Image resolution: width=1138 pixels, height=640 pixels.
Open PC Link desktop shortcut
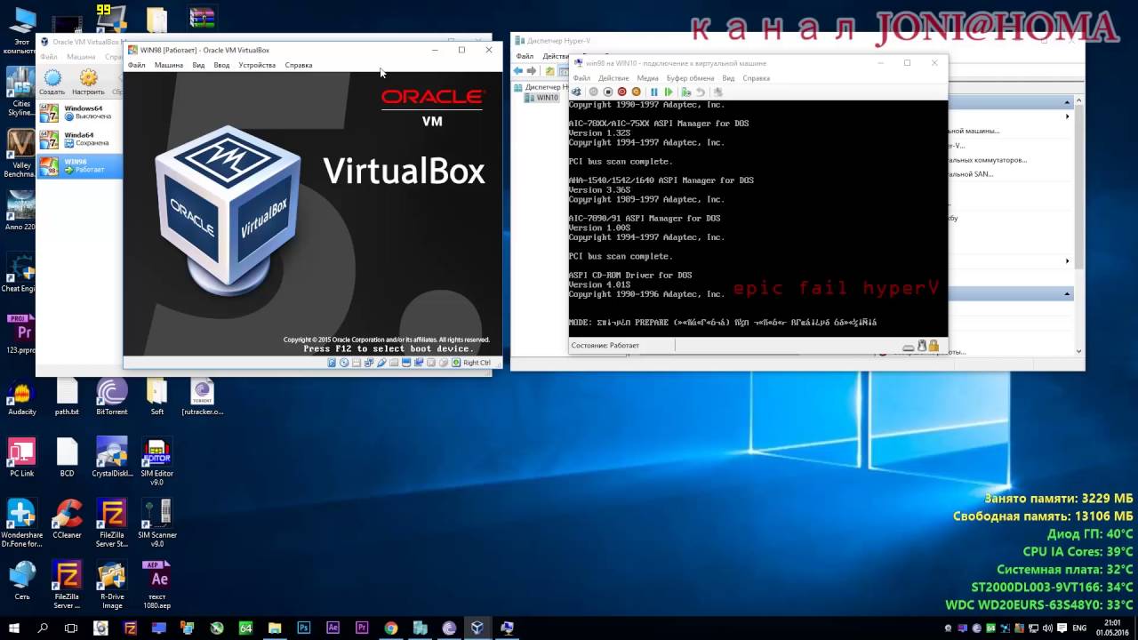click(21, 459)
